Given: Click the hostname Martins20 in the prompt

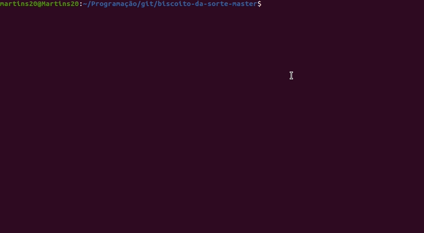Looking at the screenshot, I should (x=60, y=4).
